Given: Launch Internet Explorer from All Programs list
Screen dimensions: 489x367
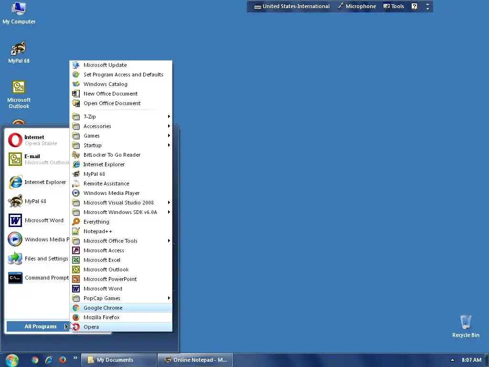Looking at the screenshot, I should click(121, 164).
